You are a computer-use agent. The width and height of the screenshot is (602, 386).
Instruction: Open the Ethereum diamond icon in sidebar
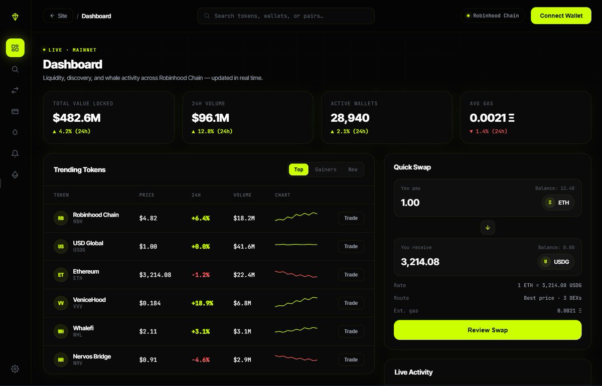[x=15, y=174]
